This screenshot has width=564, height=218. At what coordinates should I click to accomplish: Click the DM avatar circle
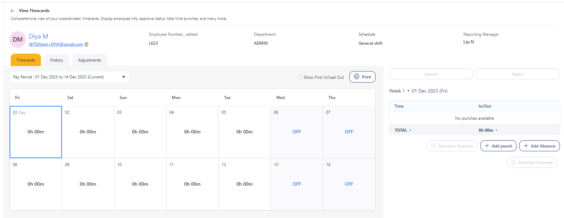18,40
